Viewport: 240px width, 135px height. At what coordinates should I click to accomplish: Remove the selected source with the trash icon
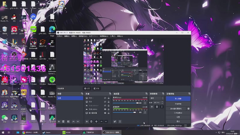91,121
